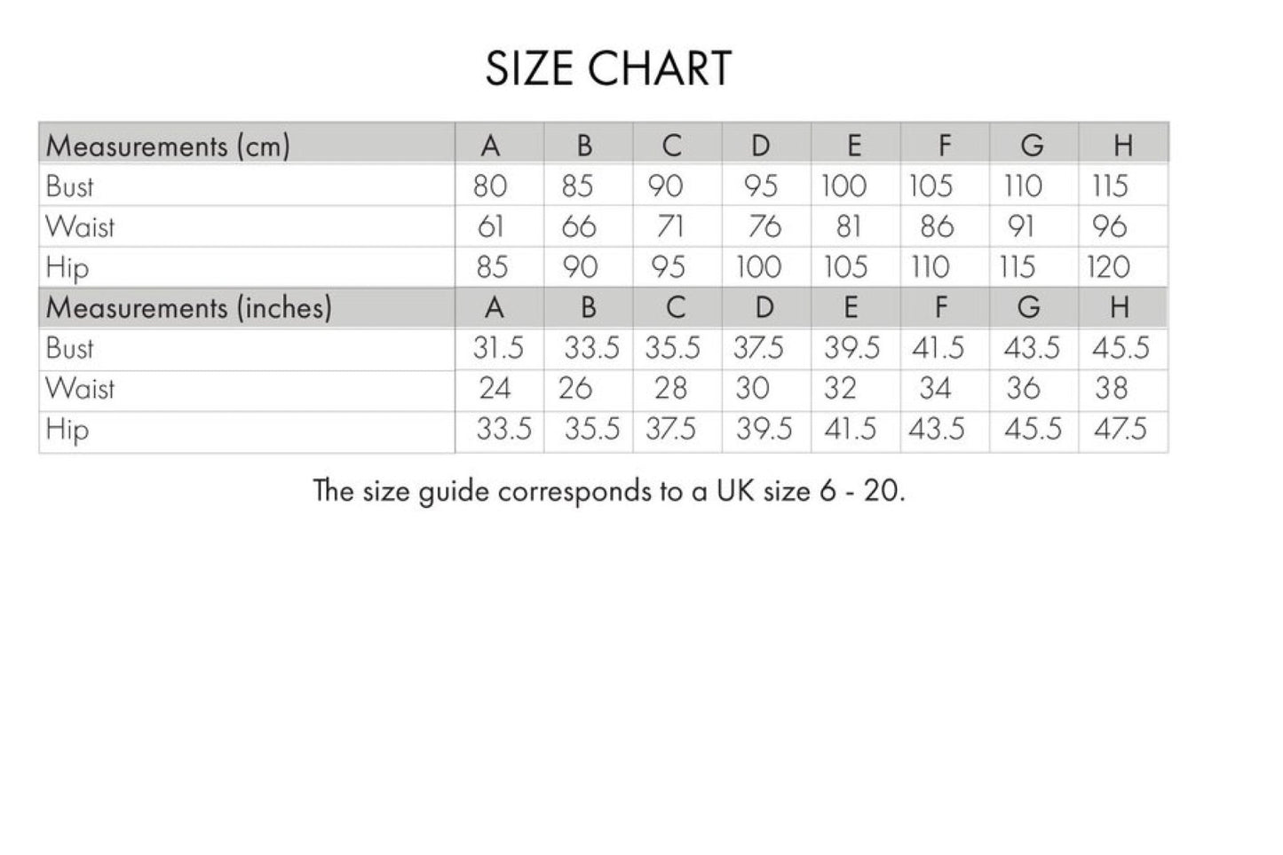Click waist value 96 in cm table

coord(1109,227)
